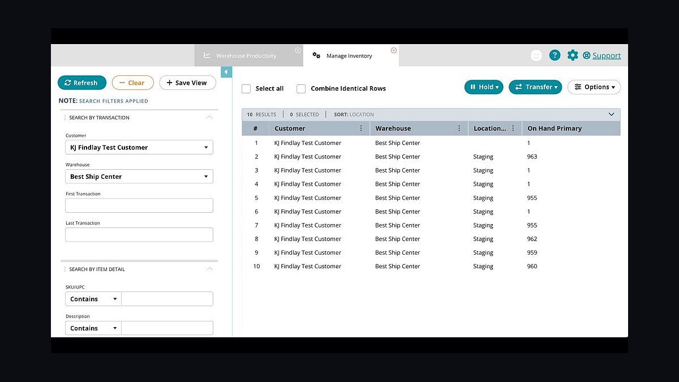Sort by Location column header
Image resolution: width=679 pixels, height=382 pixels.
(490, 128)
